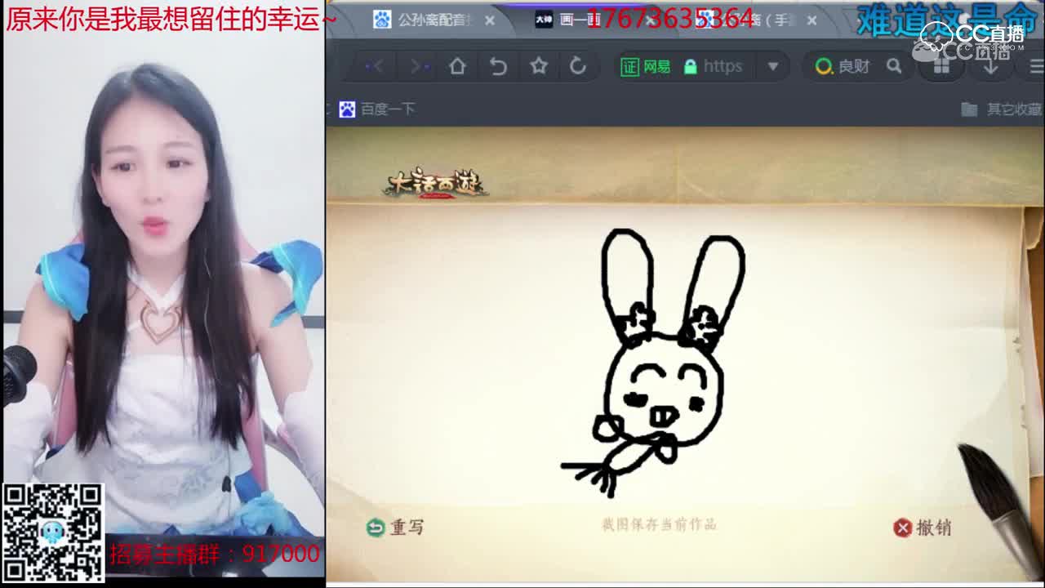
Task: Switch to the 公孙离配音 tab
Action: (425, 20)
